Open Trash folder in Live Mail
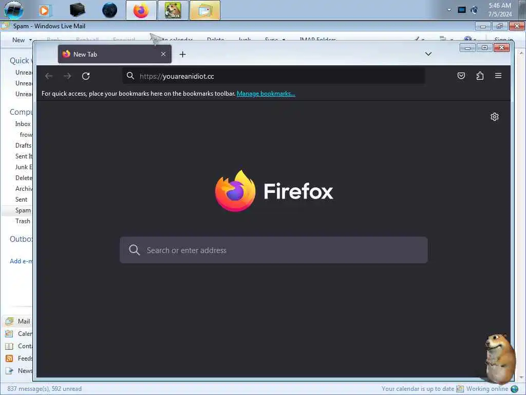 (x=23, y=221)
